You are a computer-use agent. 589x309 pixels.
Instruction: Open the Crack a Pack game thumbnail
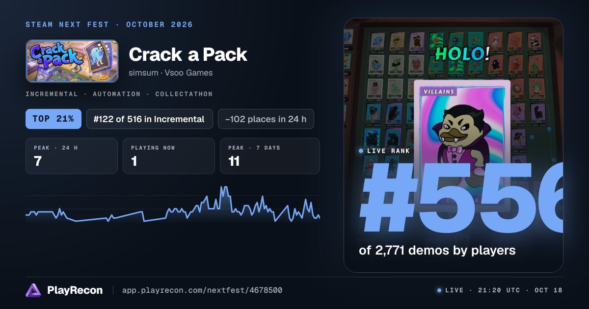[x=72, y=61]
